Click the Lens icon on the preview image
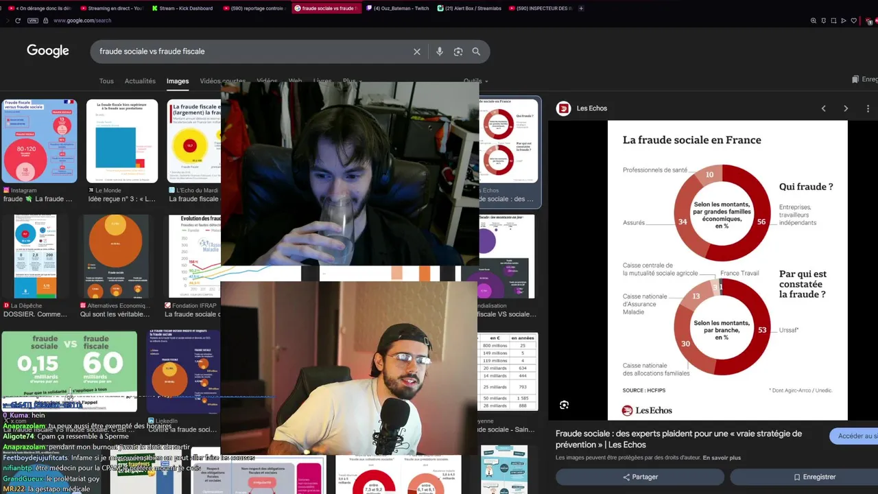The width and height of the screenshot is (878, 494). (x=564, y=405)
